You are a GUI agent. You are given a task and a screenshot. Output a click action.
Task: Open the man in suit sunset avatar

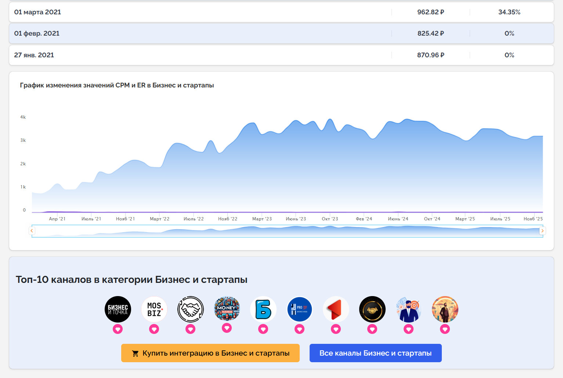pyautogui.click(x=445, y=309)
